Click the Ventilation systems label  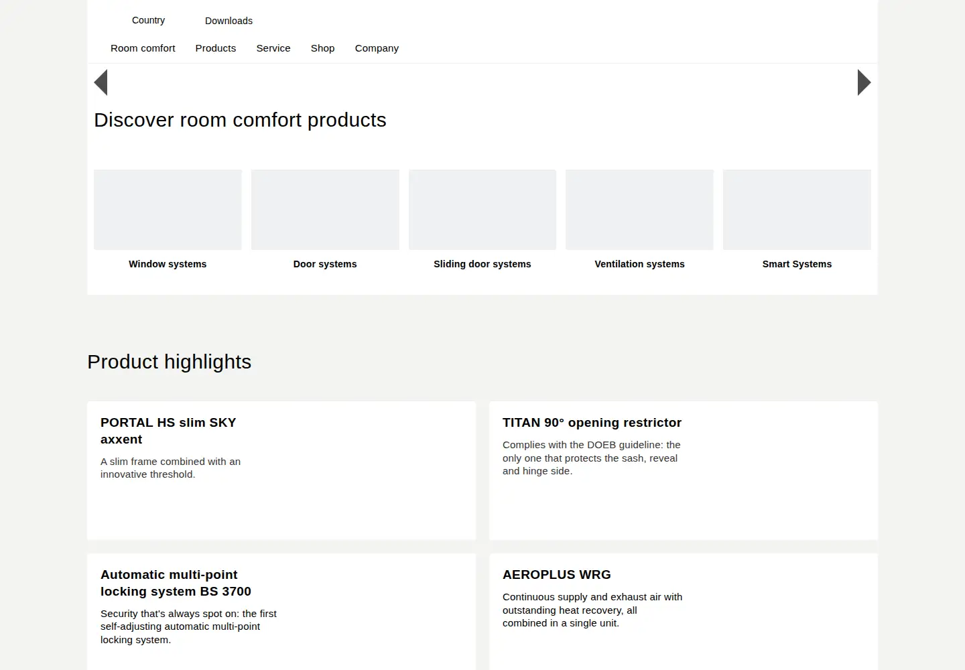[x=639, y=264]
